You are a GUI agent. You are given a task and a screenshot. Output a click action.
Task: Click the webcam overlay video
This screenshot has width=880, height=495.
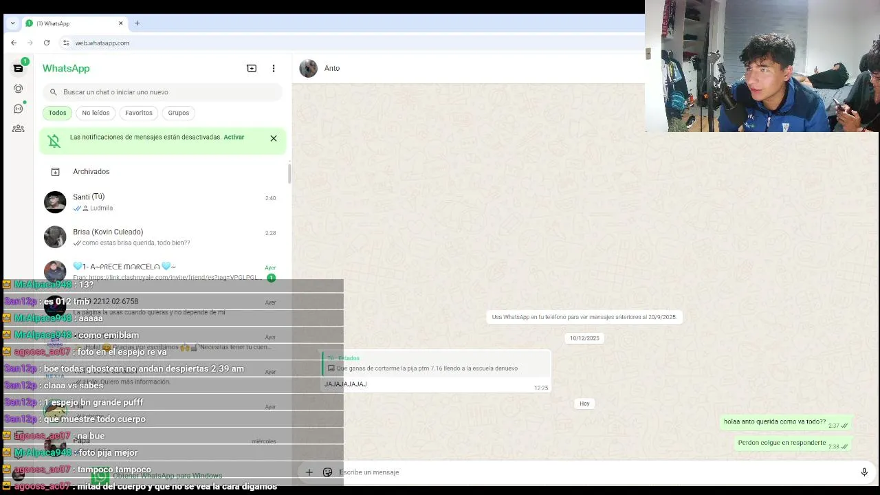[x=762, y=66]
